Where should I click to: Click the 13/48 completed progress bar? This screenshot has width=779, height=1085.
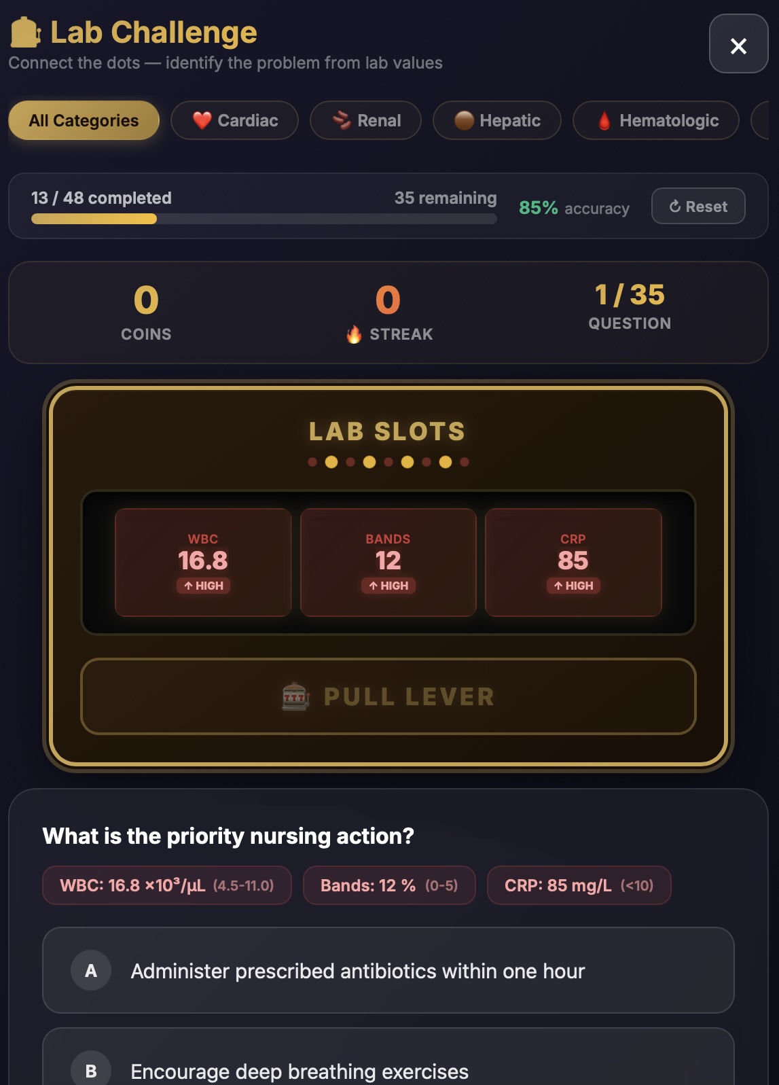pyautogui.click(x=264, y=219)
